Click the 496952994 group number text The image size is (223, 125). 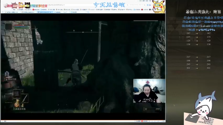click(207, 30)
